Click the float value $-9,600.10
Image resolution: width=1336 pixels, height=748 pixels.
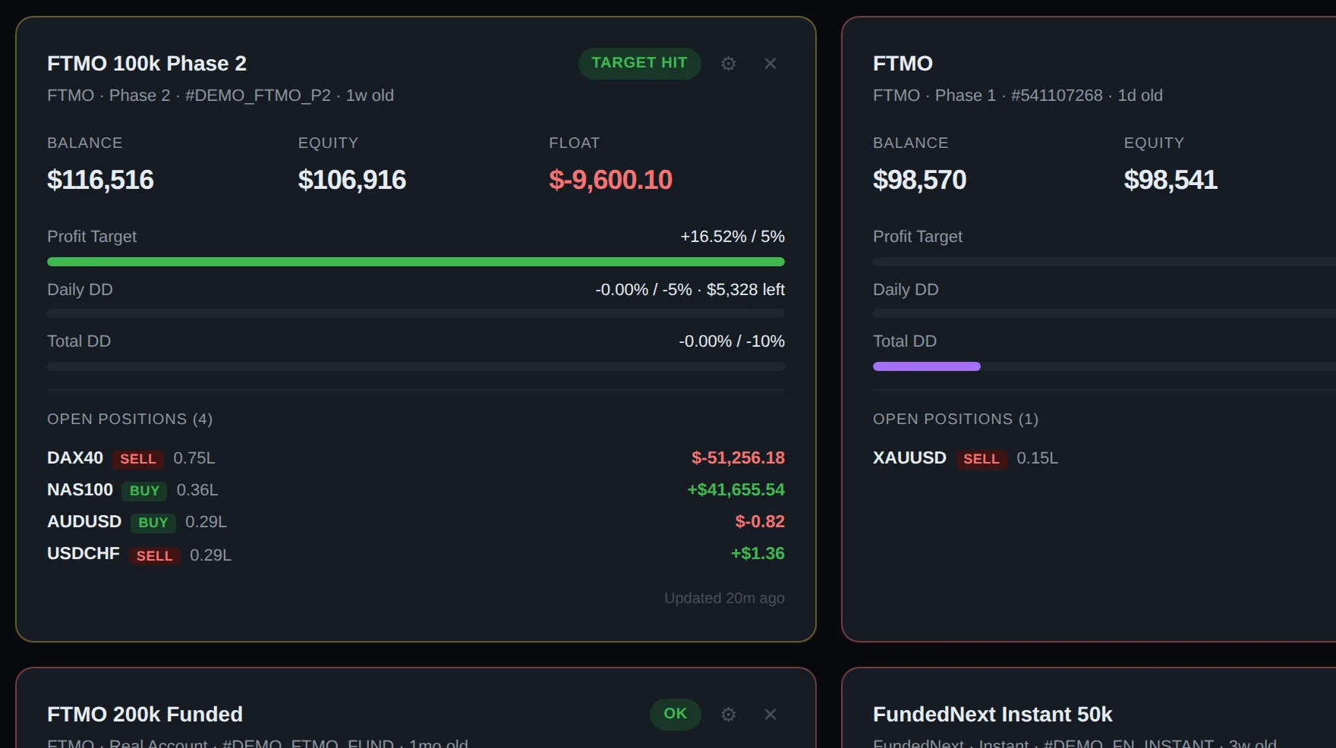610,180
